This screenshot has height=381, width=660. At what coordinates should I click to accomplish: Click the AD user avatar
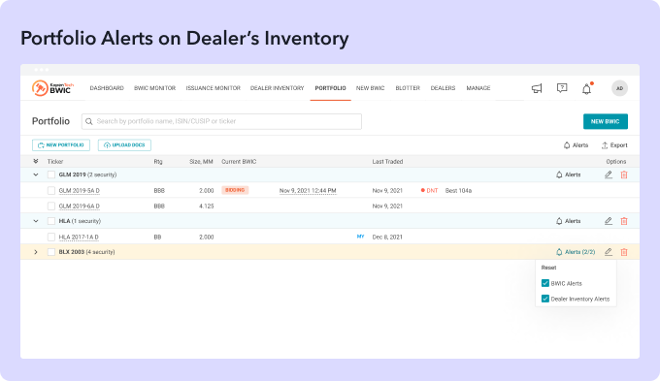pyautogui.click(x=619, y=88)
